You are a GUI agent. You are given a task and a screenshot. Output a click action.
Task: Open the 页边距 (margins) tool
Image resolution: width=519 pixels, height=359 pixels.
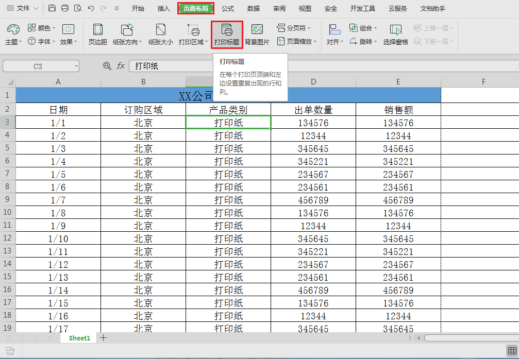[97, 35]
